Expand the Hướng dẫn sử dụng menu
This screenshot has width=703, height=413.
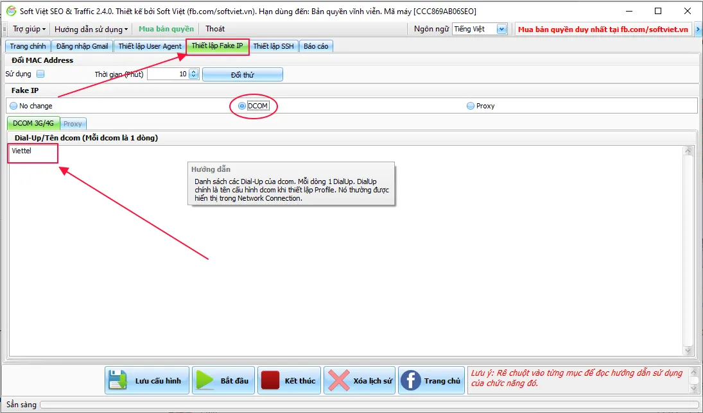click(x=91, y=29)
